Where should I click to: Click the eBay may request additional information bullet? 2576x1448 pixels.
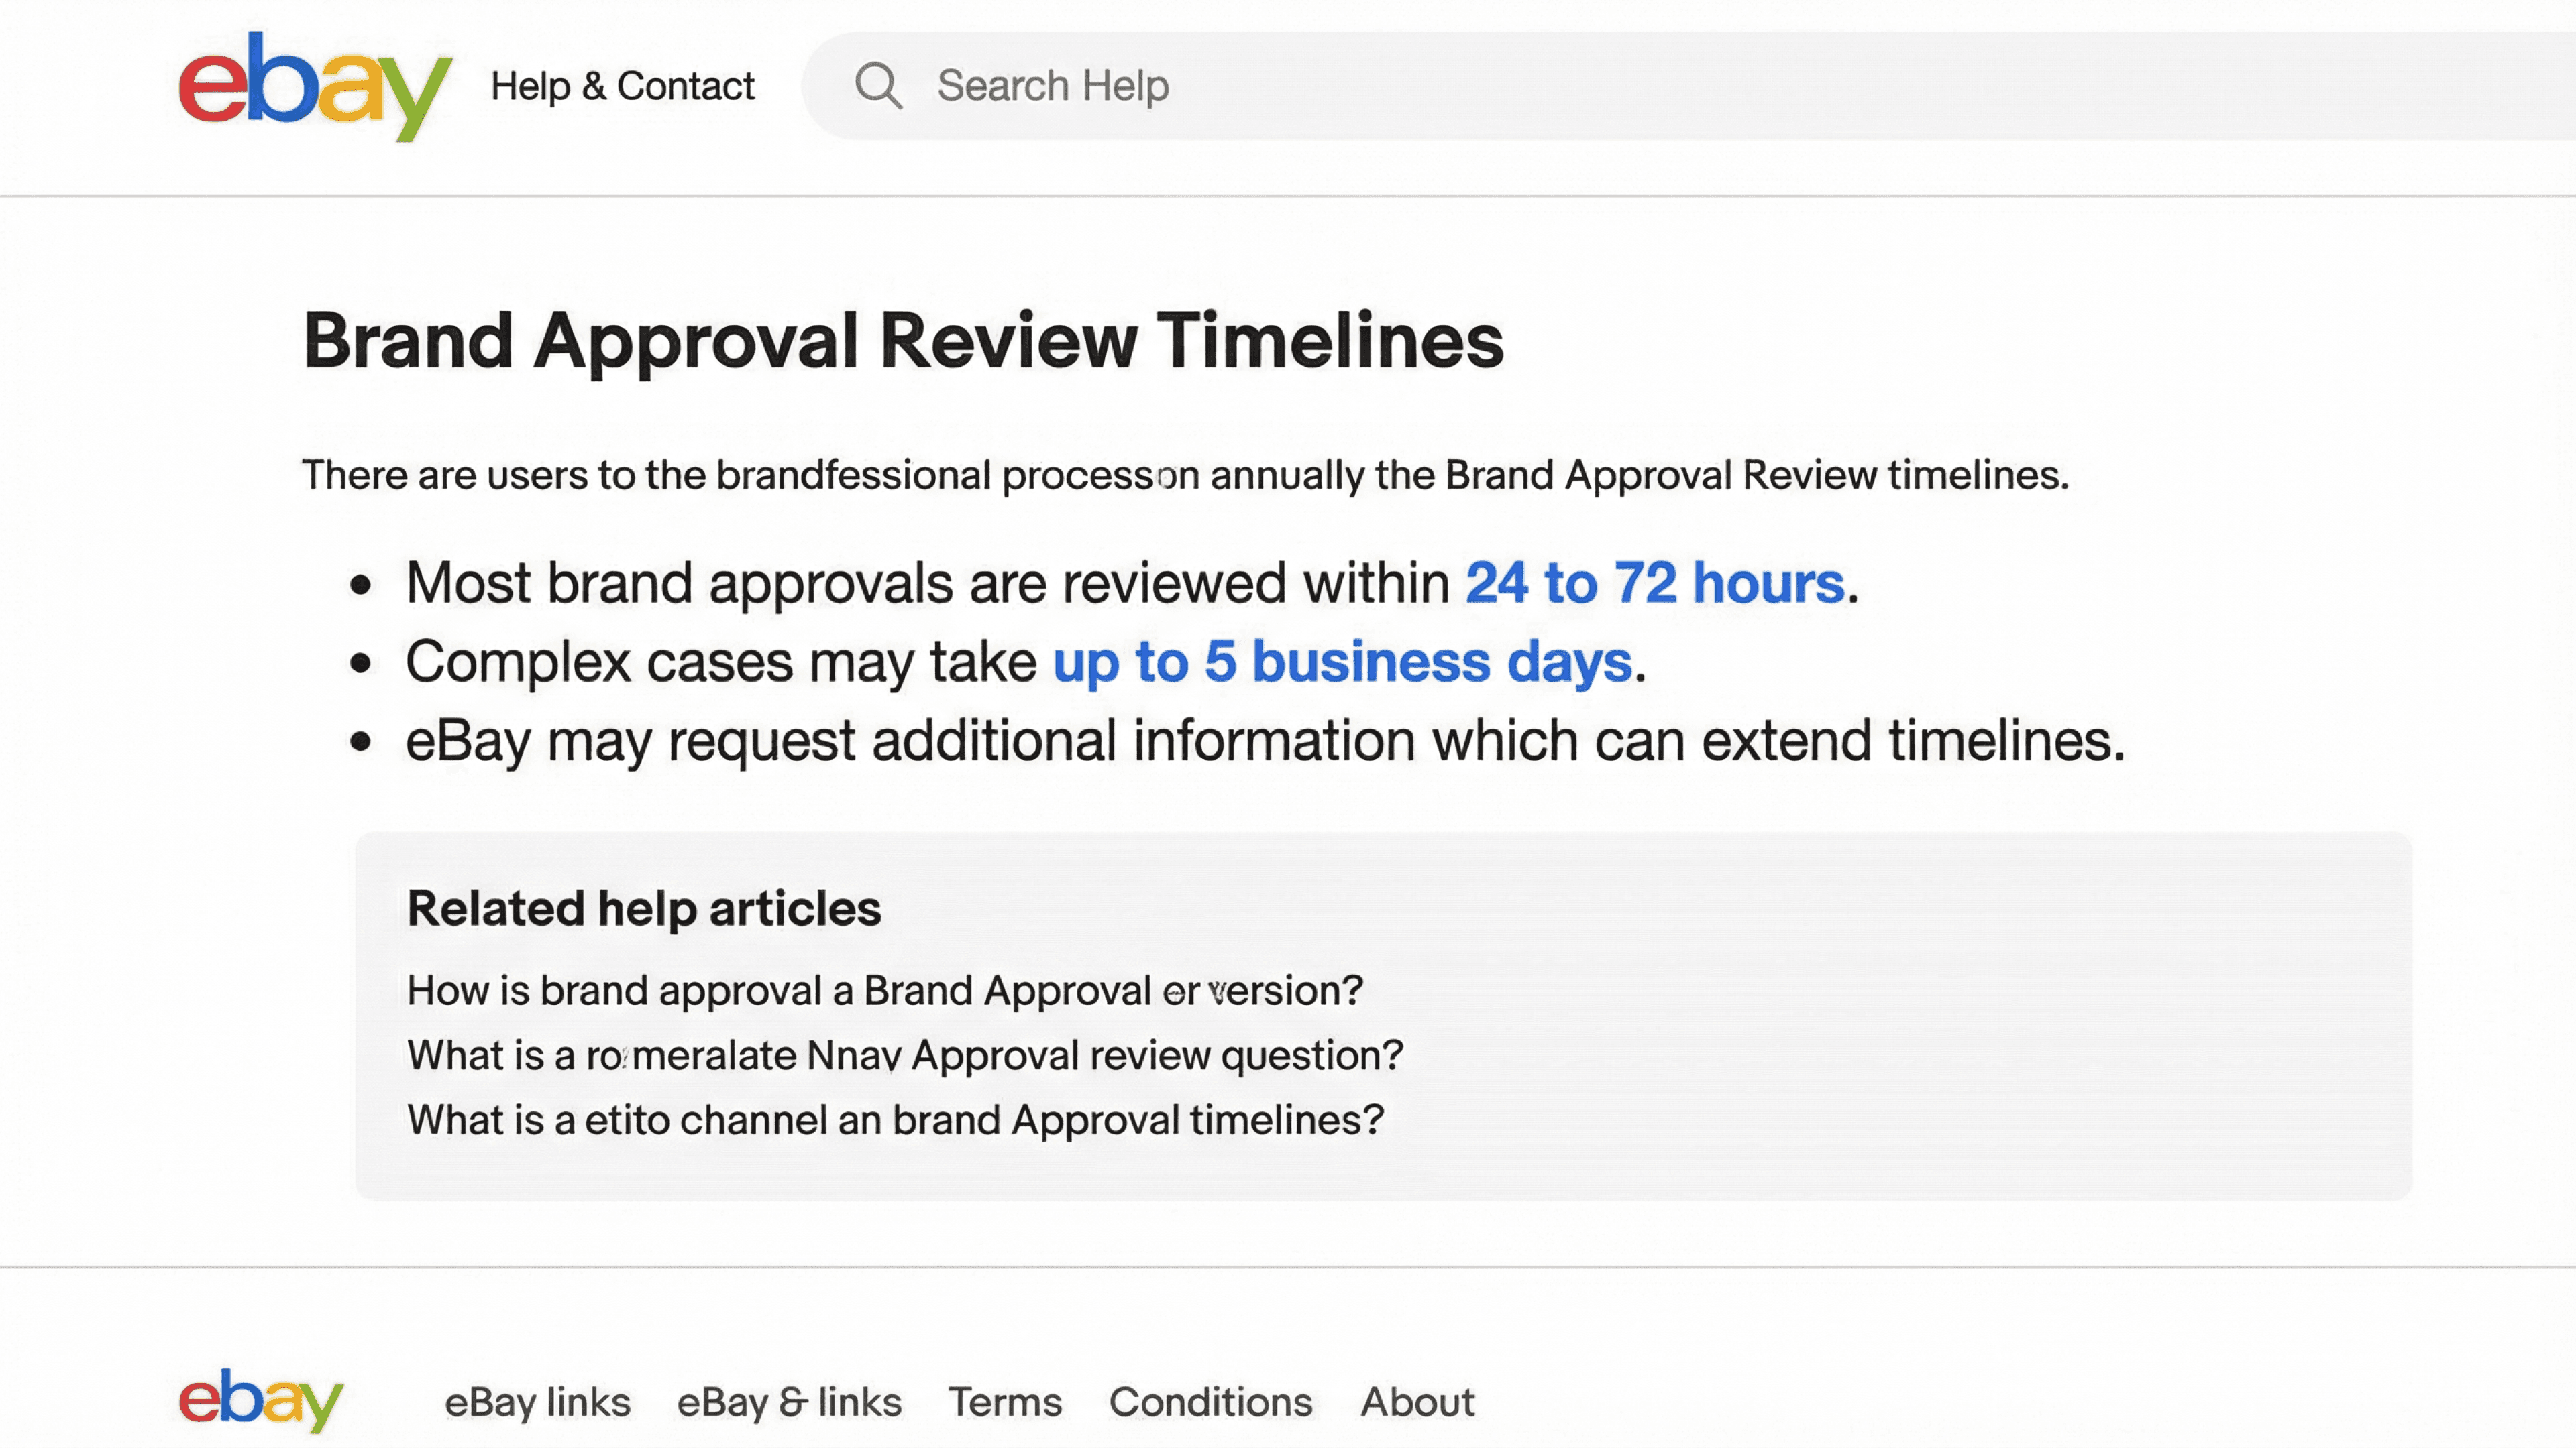[1264, 741]
